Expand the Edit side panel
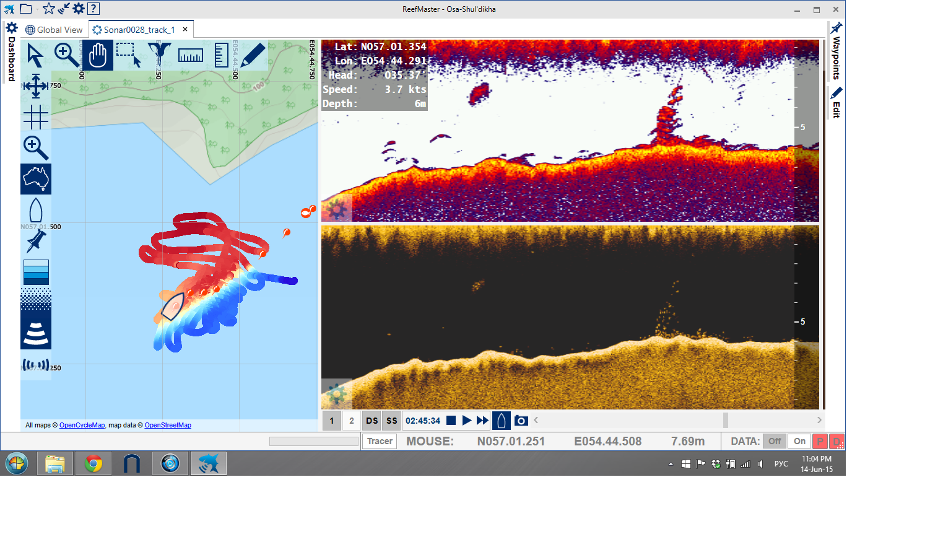This screenshot has height=560, width=930. coord(837,102)
